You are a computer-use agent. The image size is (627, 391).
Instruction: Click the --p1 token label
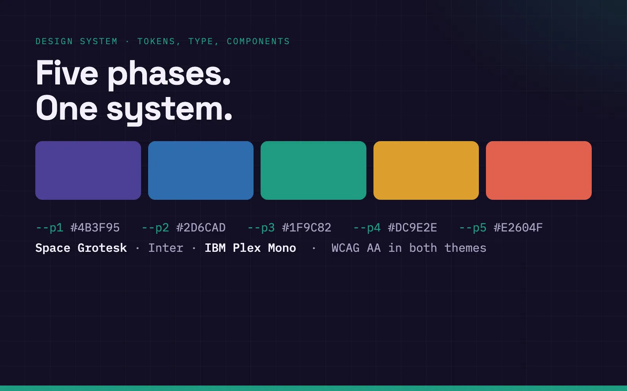pyautogui.click(x=49, y=228)
